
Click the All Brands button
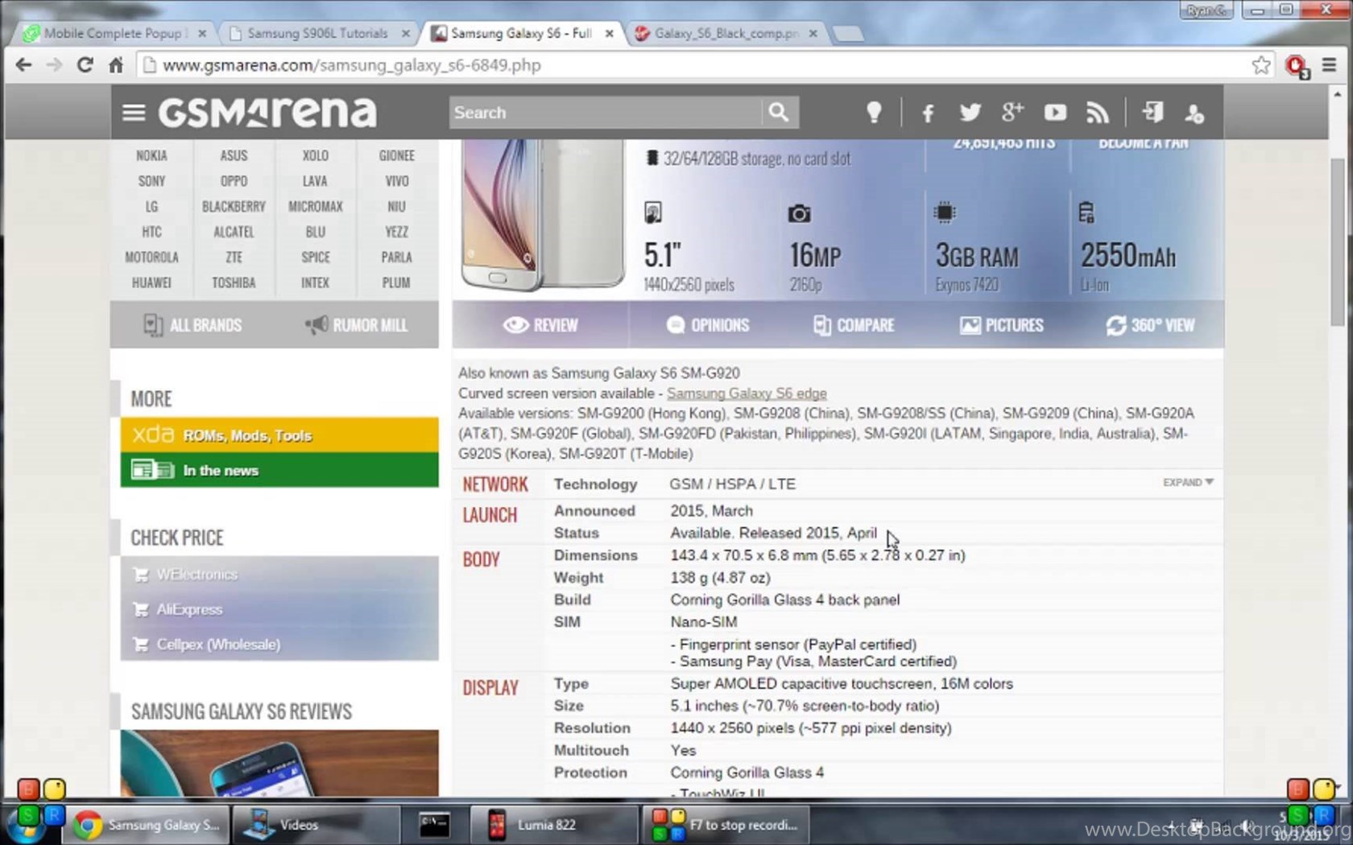click(193, 325)
